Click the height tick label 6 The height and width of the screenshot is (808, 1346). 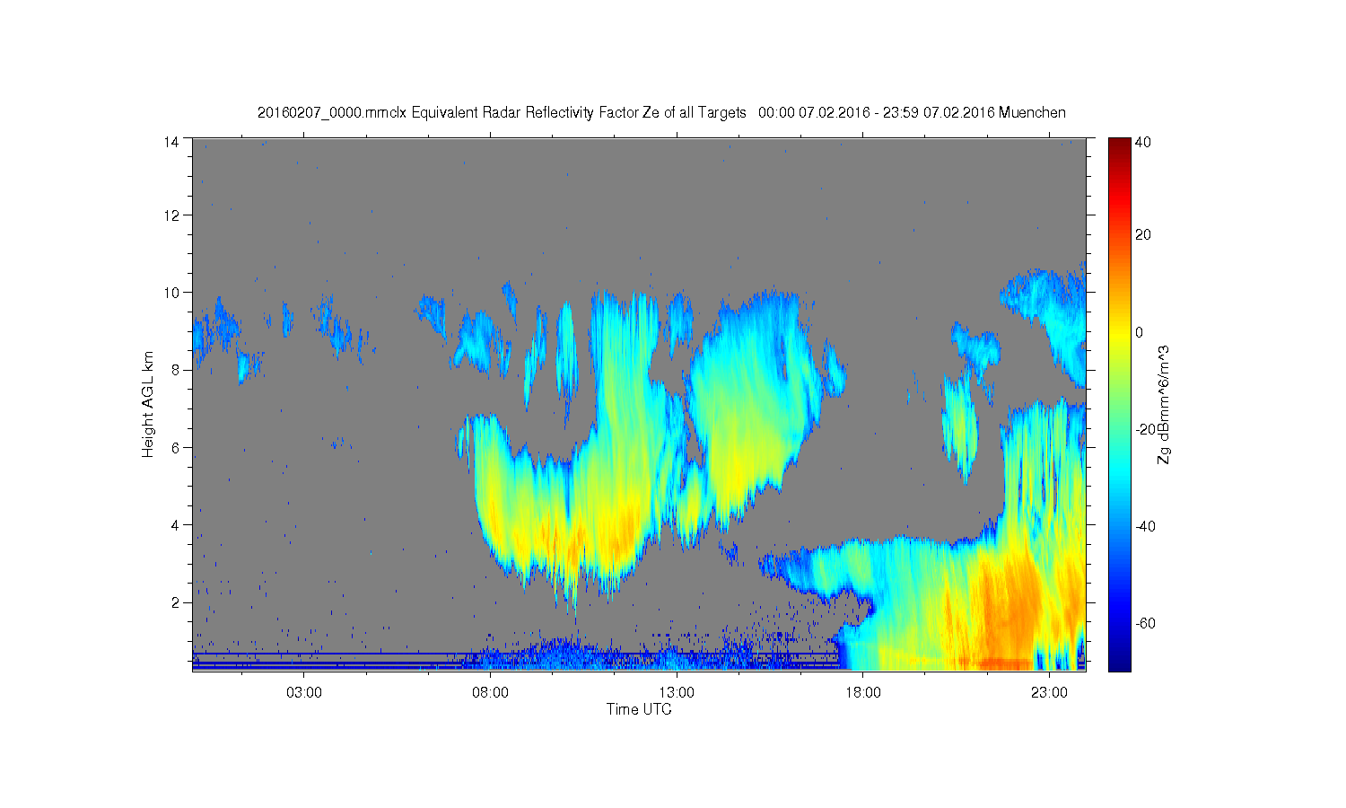176,447
